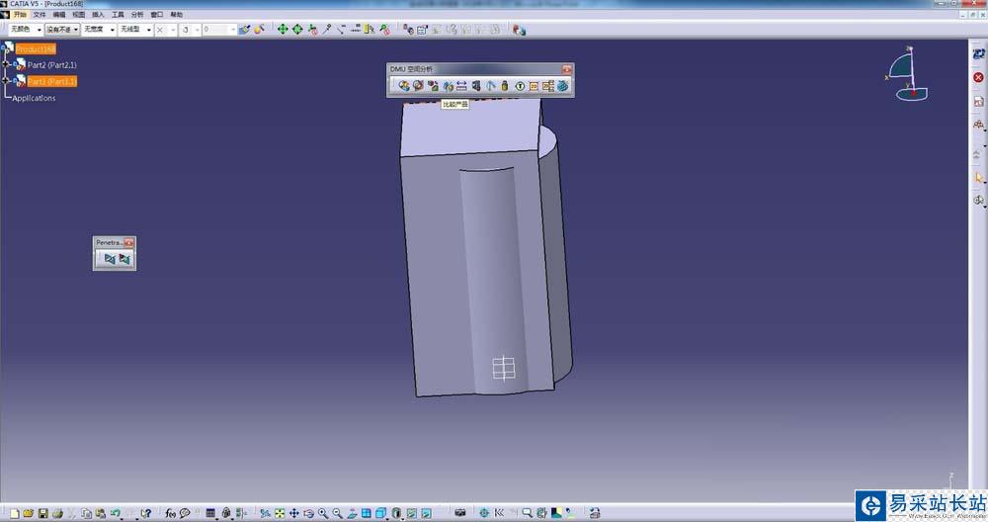Click the Zoom Out magnifier icon
Screen dimensions: 988x522
click(x=337, y=514)
